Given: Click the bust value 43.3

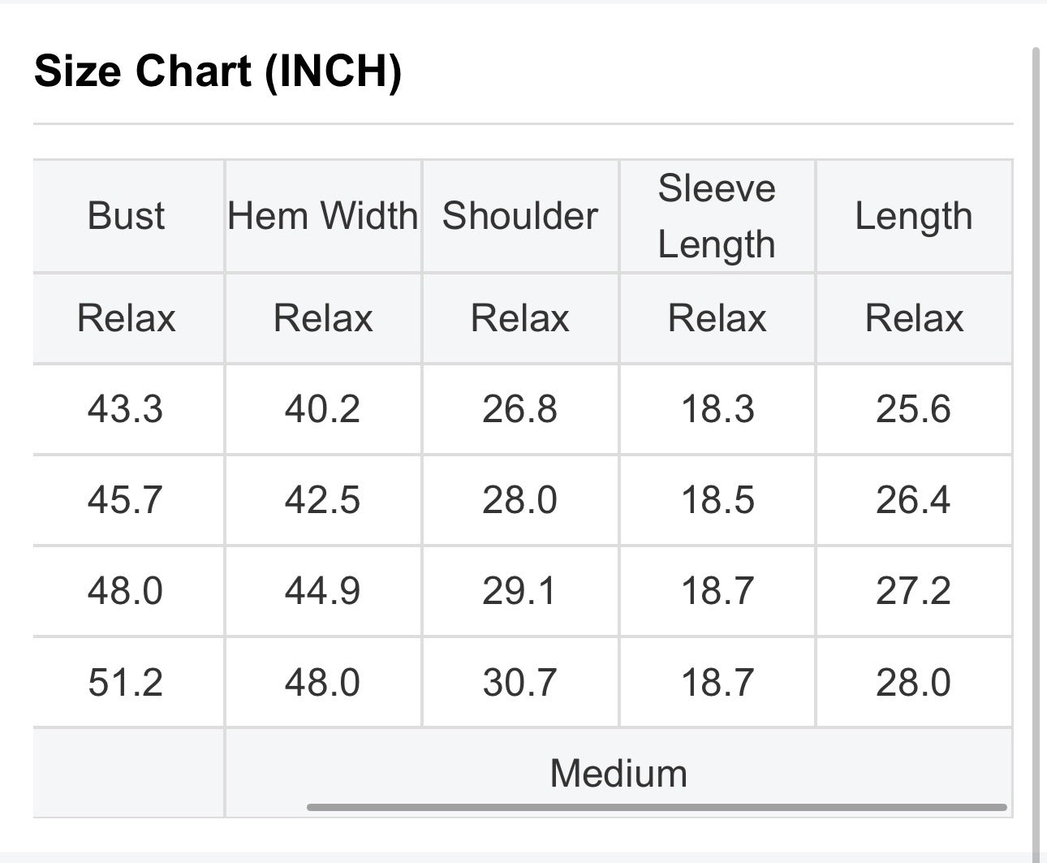Looking at the screenshot, I should tap(126, 408).
